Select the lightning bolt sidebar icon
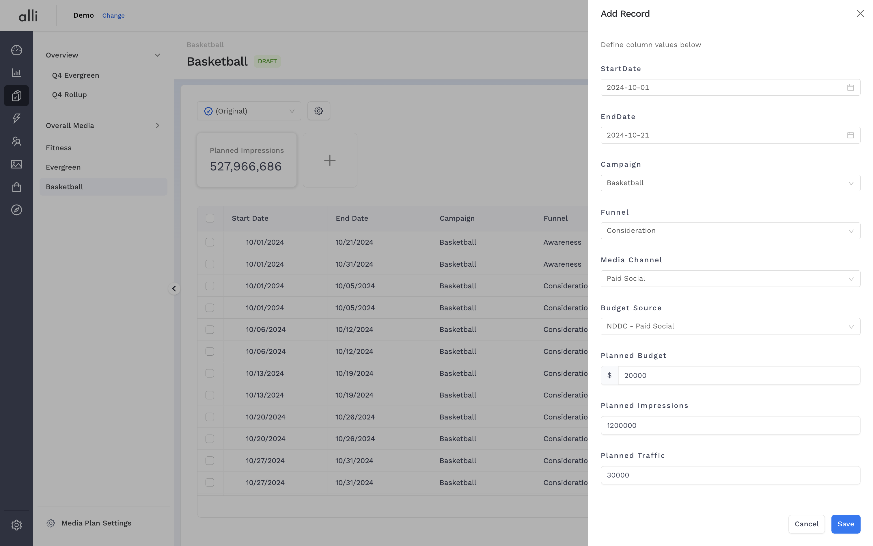Viewport: 873px width, 546px height. click(x=16, y=118)
